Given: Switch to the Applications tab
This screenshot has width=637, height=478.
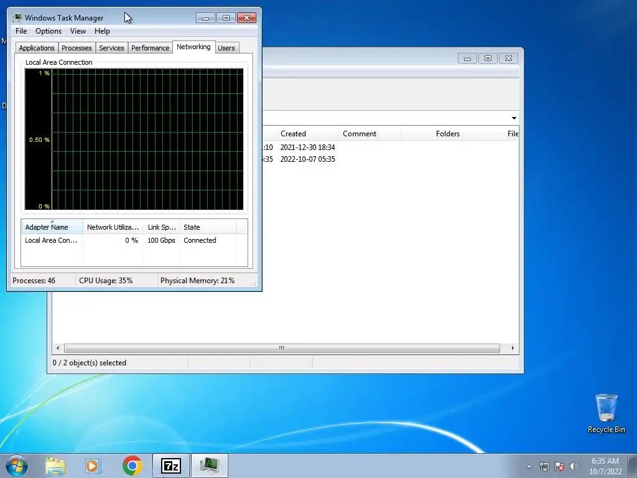Looking at the screenshot, I should 37,48.
